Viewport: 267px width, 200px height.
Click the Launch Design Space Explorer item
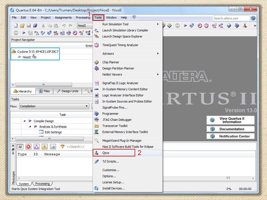127,36
